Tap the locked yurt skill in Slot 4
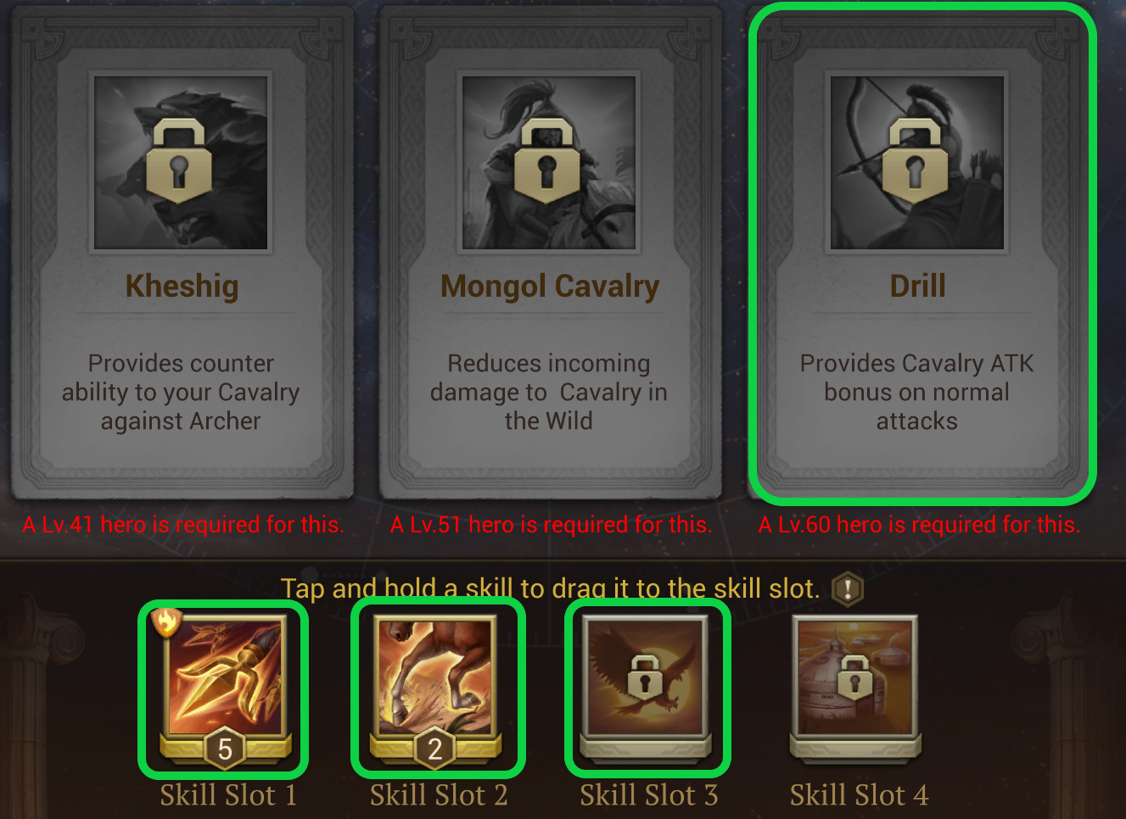Screen dimensions: 1126x819 click(x=855, y=677)
